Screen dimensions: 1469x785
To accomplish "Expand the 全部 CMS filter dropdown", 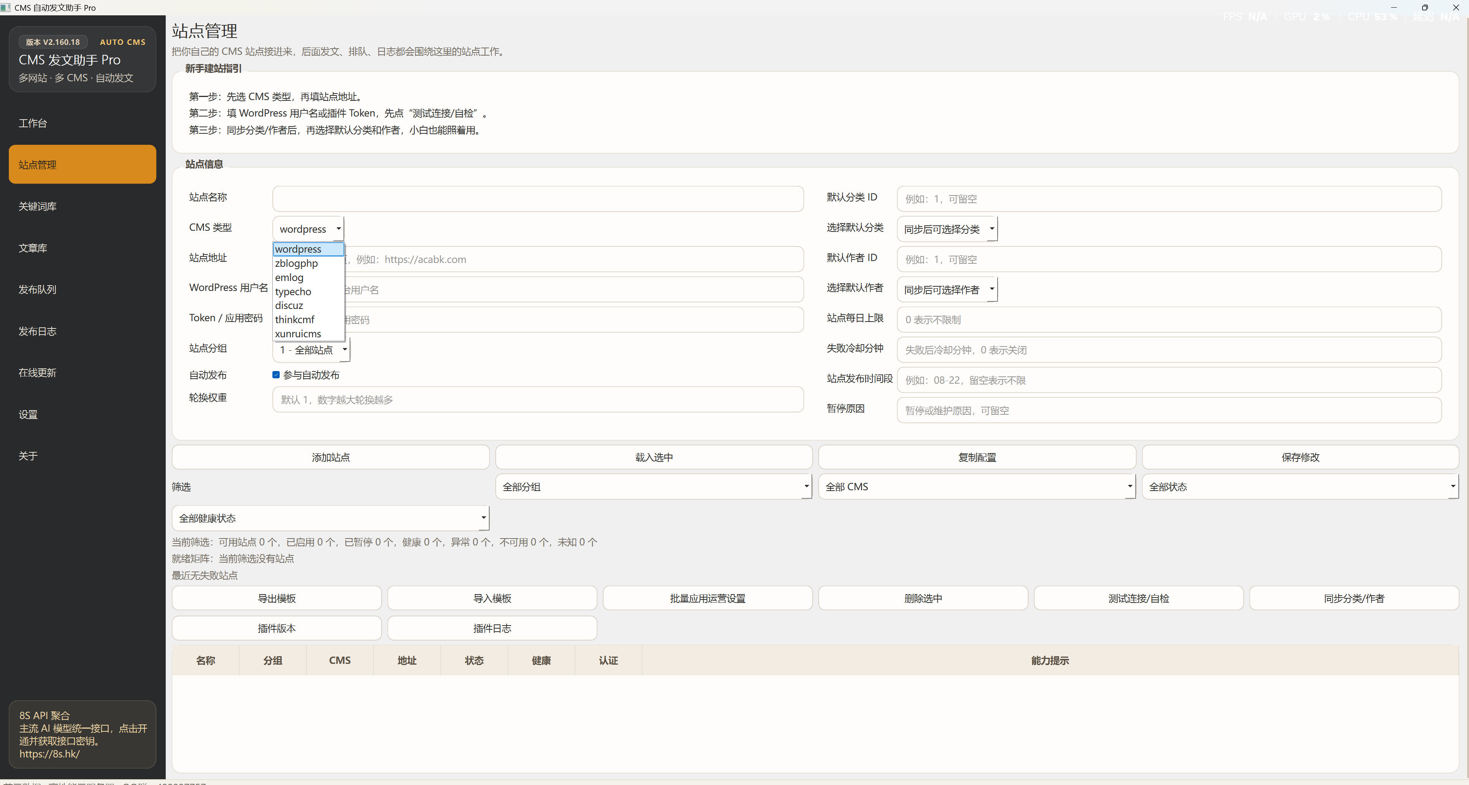I will [977, 487].
